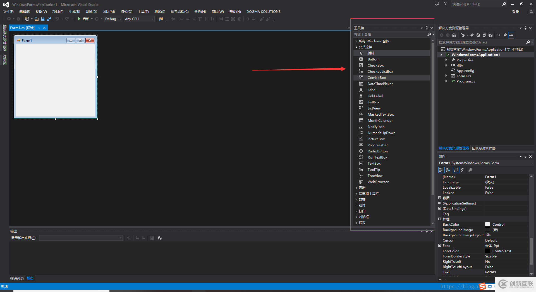This screenshot has height=292, width=536.
Task: Click the Notifications funnel icon in title bar
Action: pos(446,4)
